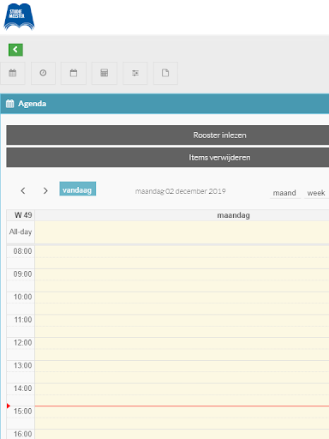Open the calculator toolbar icon
Viewport: 329px width, 439px height.
(105, 73)
